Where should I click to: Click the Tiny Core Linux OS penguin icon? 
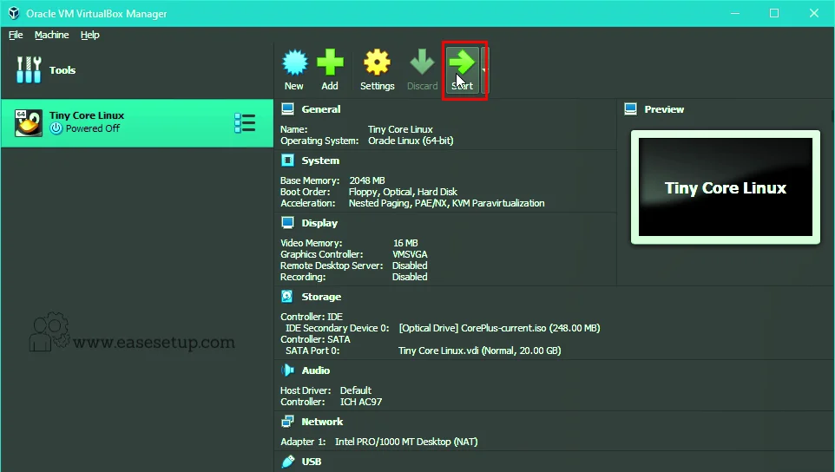coord(29,123)
